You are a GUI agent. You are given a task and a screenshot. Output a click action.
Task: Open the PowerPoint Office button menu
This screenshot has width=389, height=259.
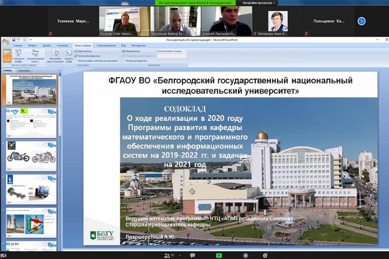click(6, 41)
